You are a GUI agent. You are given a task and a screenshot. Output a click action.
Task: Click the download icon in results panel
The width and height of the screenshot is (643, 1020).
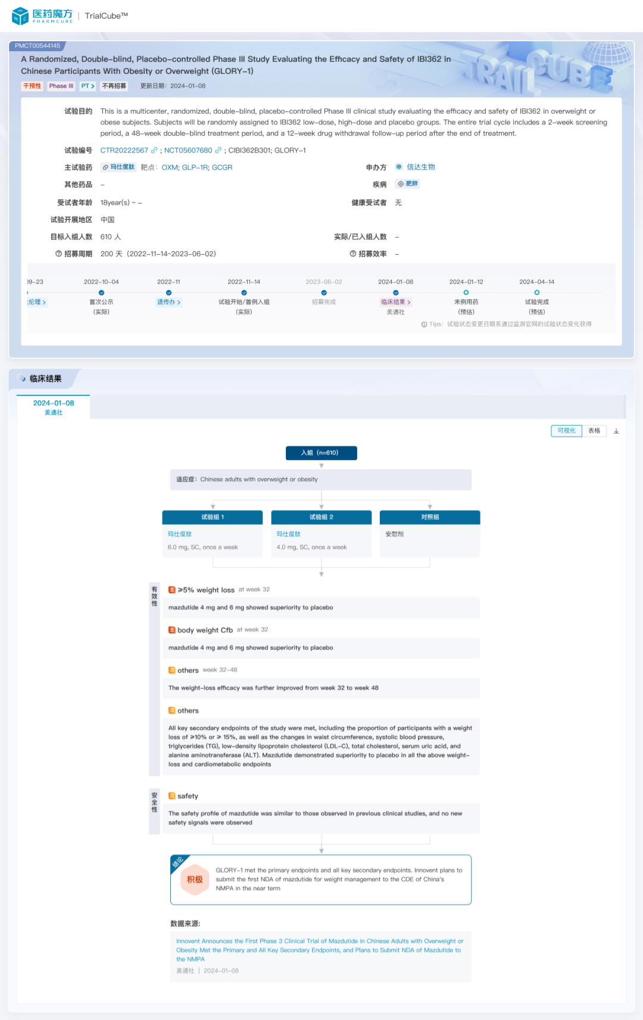[x=616, y=431]
